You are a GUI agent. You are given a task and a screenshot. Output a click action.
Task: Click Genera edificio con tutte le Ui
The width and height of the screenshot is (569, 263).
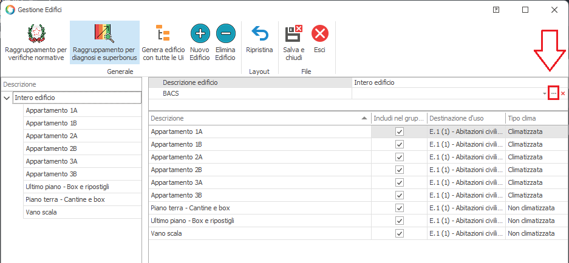[x=163, y=33]
